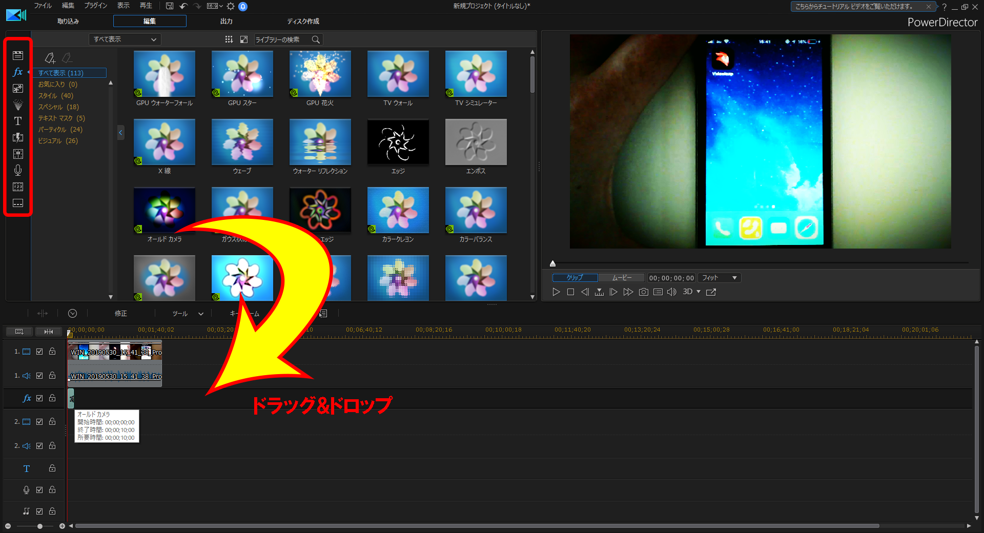Viewport: 984px width, 533px height.
Task: Open the effects (fx) room in the sidebar
Action: point(17,72)
